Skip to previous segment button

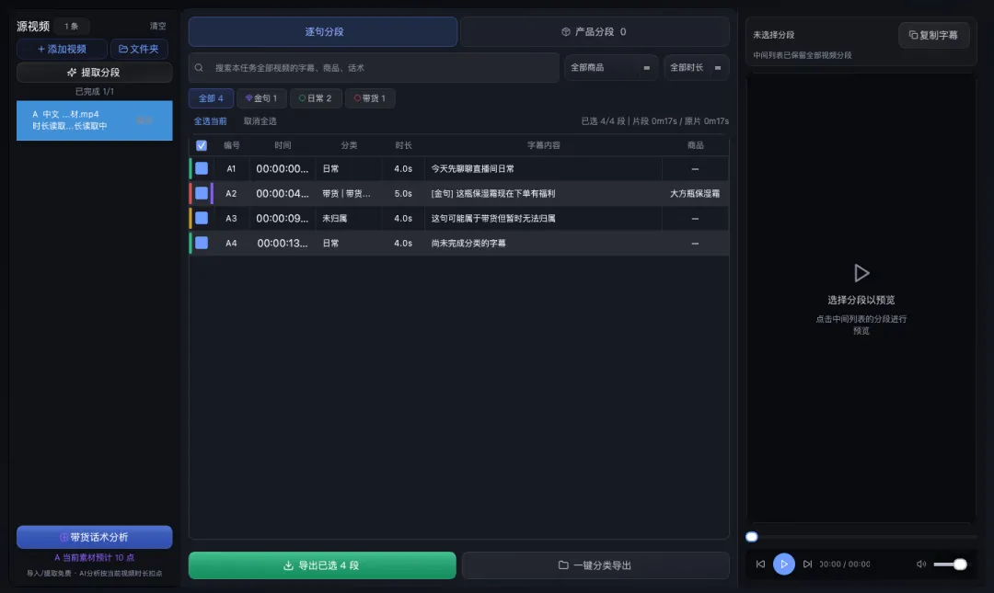[761, 564]
